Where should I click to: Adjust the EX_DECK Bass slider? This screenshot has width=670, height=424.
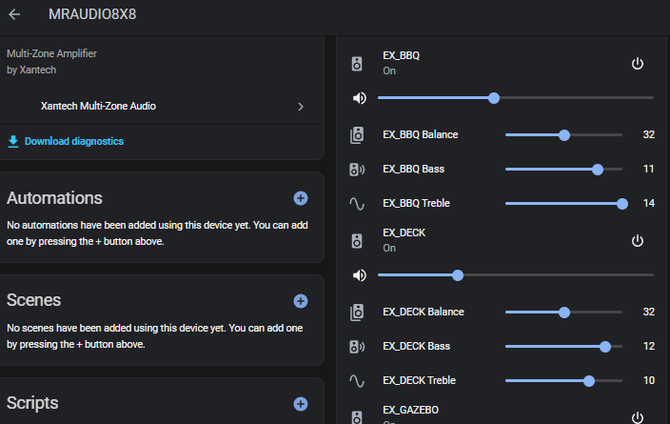605,346
